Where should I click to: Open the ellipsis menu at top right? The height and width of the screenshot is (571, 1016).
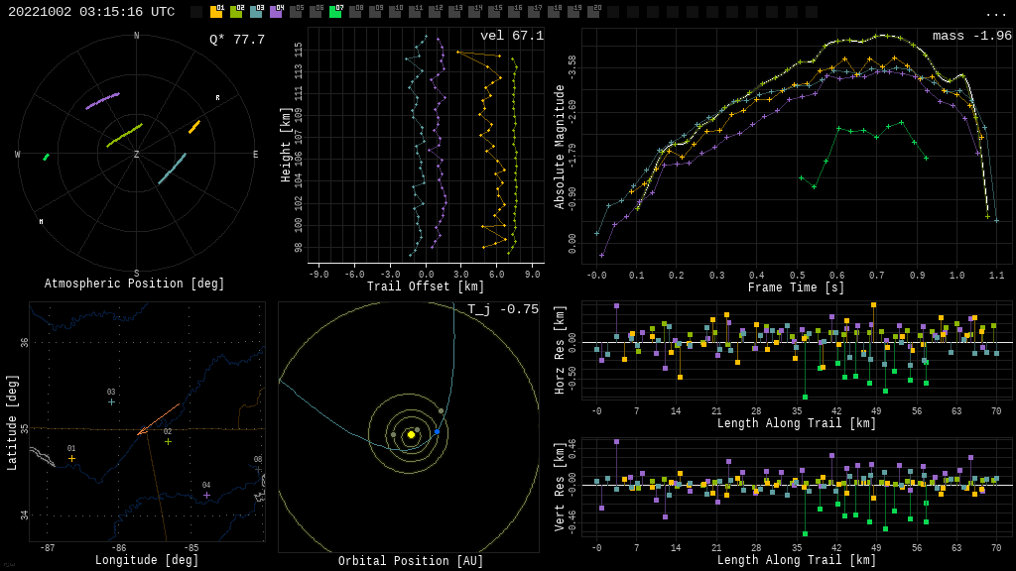[995, 13]
